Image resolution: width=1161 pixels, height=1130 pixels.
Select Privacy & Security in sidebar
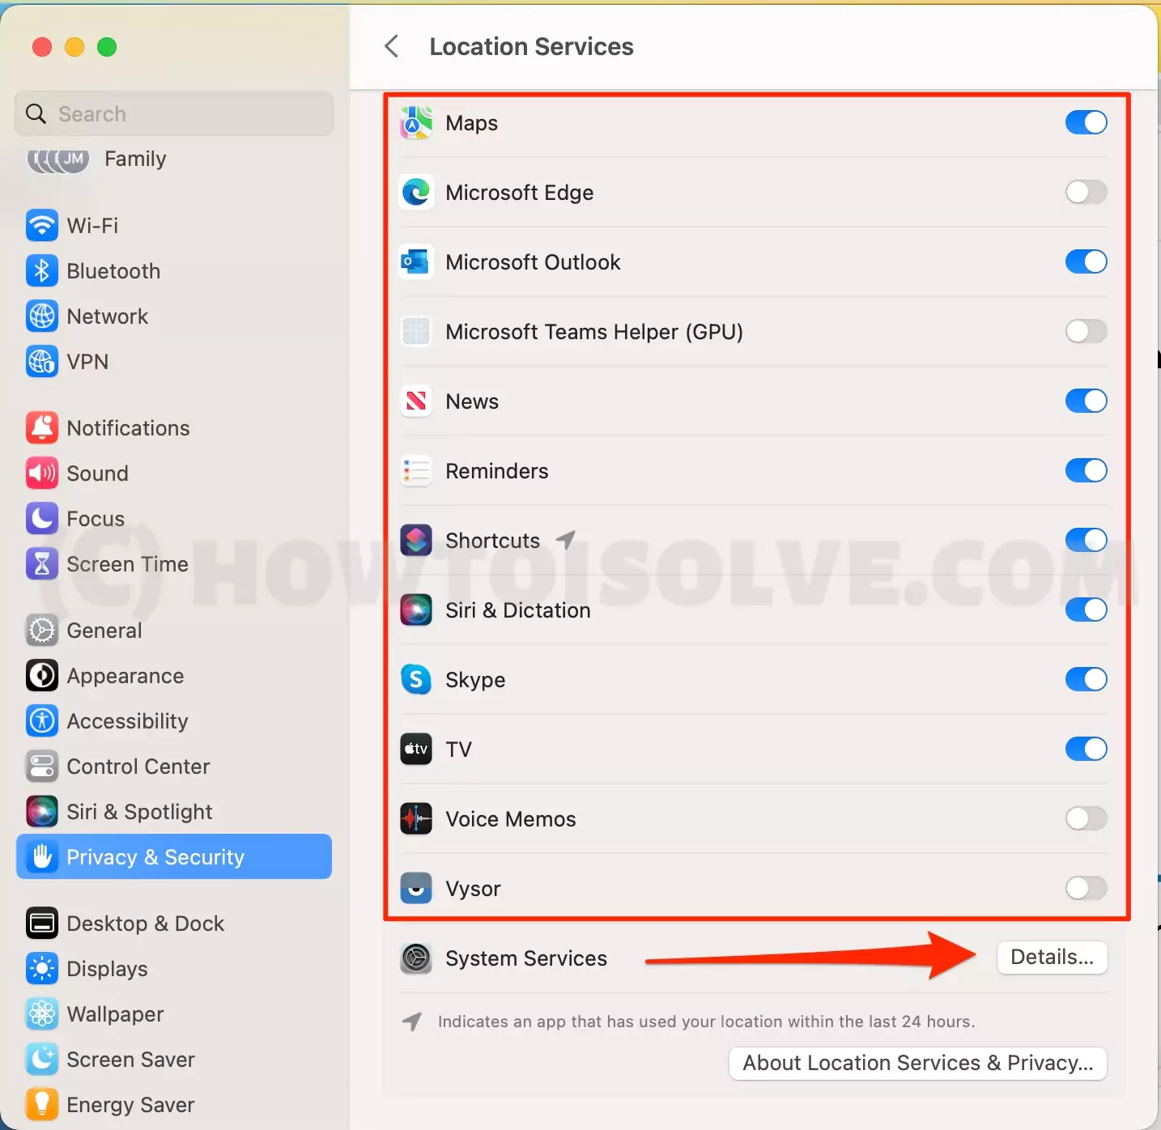click(174, 856)
